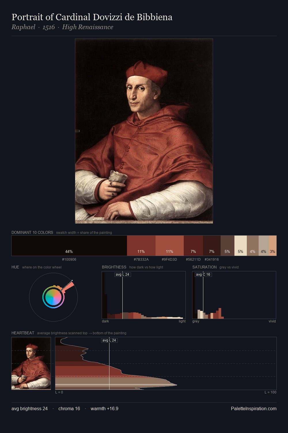288x433 pixels.
Task: Click the hex label #9F4D3D
Action: [x=169, y=260]
